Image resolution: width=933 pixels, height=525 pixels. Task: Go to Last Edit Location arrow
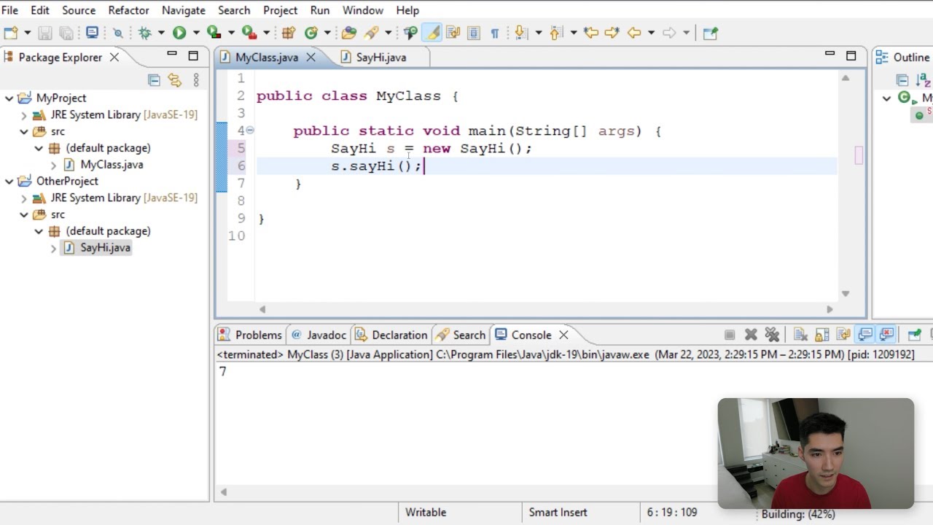click(591, 33)
